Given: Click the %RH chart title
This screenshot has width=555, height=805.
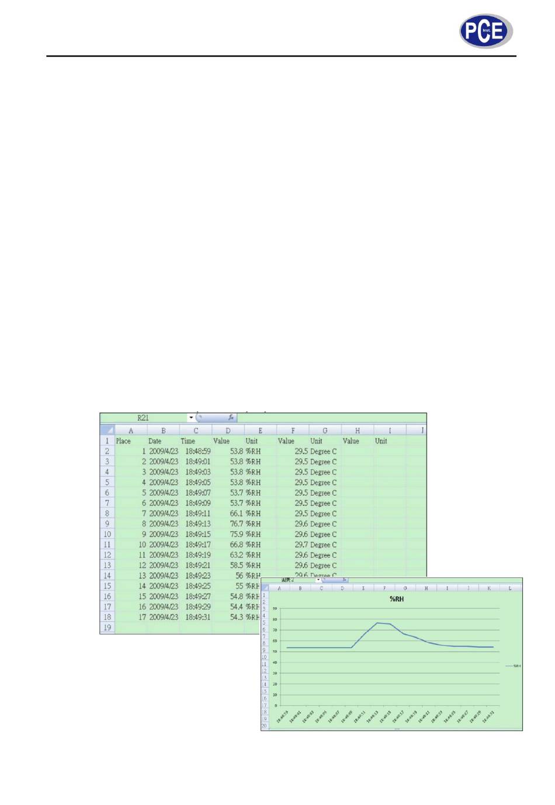Looking at the screenshot, I should (397, 599).
